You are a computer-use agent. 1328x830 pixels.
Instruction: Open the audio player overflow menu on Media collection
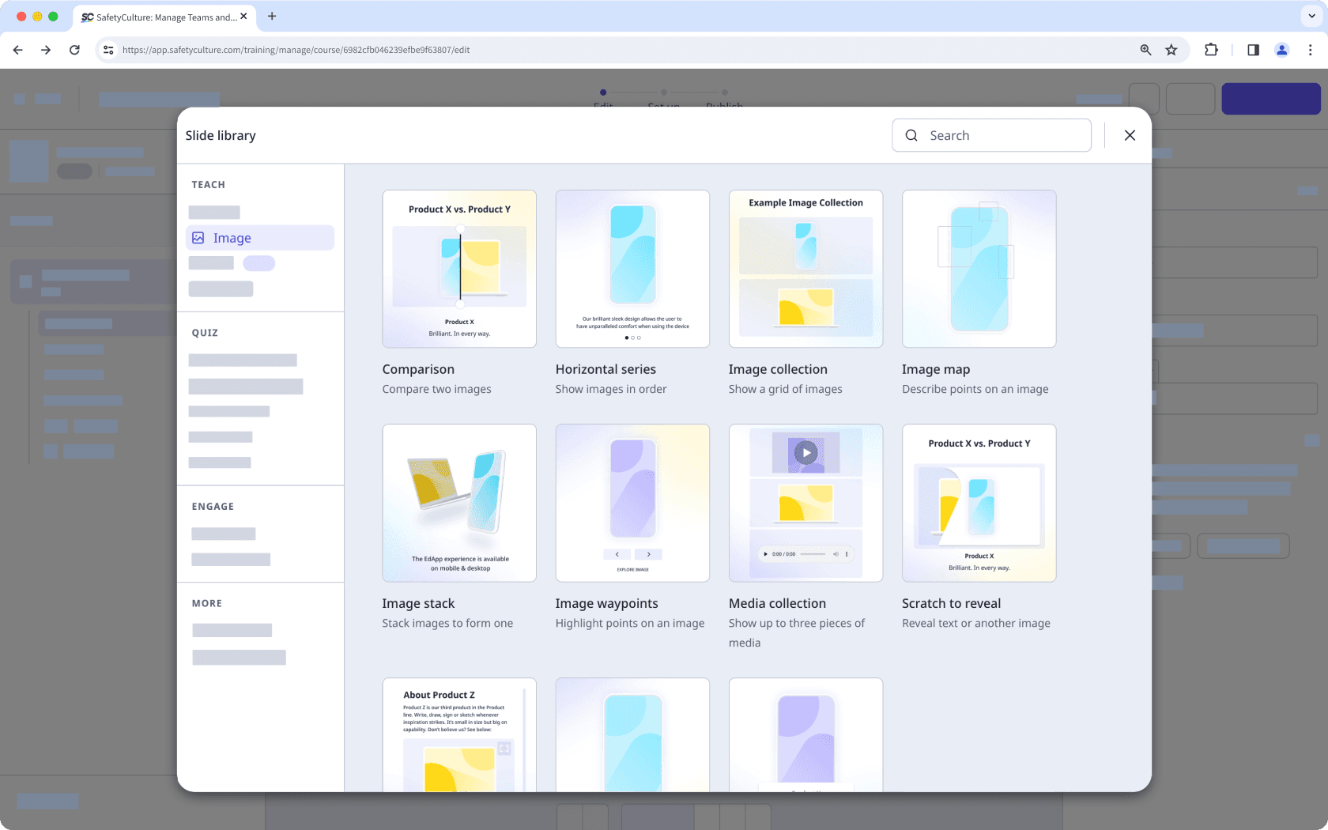tap(847, 554)
